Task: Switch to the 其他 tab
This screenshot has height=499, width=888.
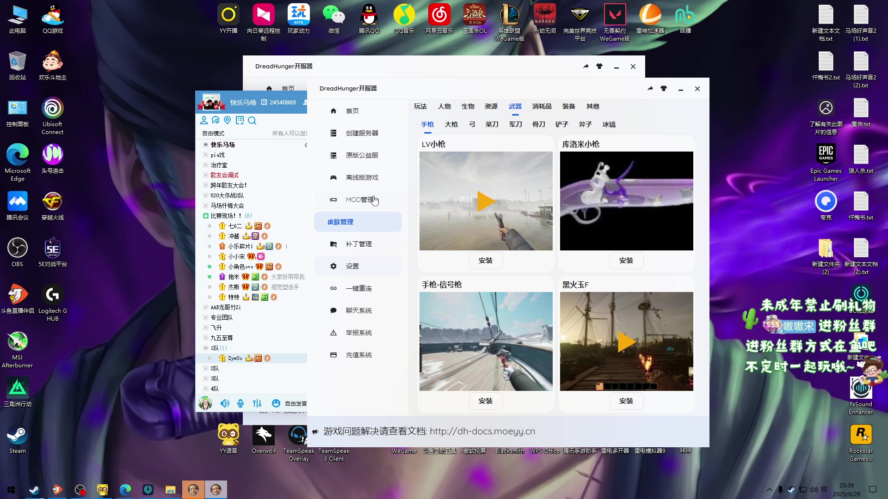Action: pyautogui.click(x=592, y=106)
